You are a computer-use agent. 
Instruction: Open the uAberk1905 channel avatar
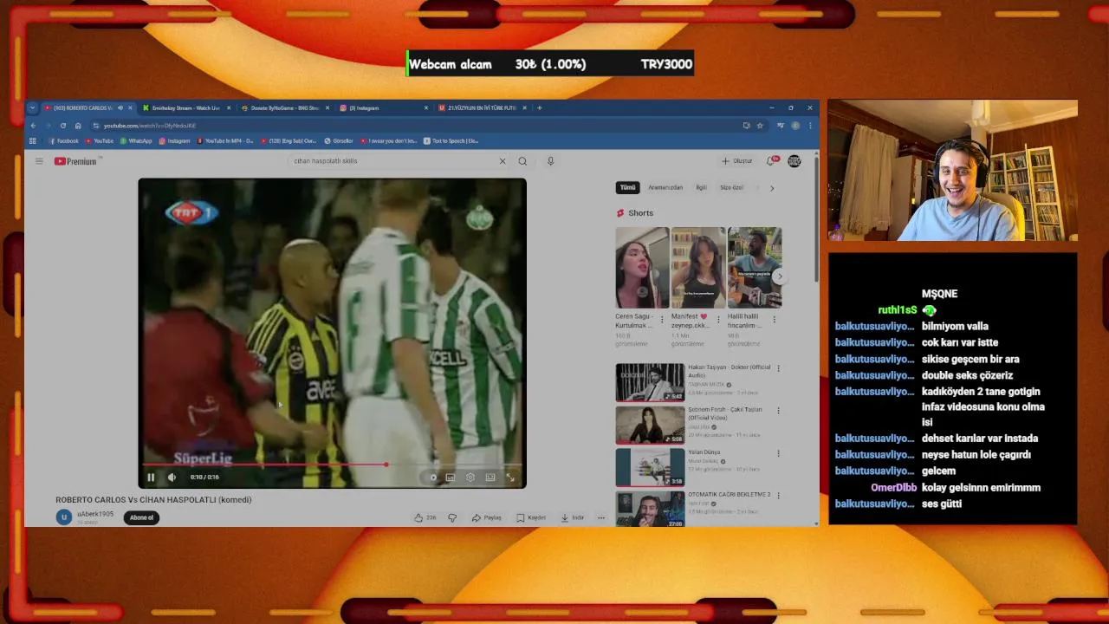click(x=63, y=517)
